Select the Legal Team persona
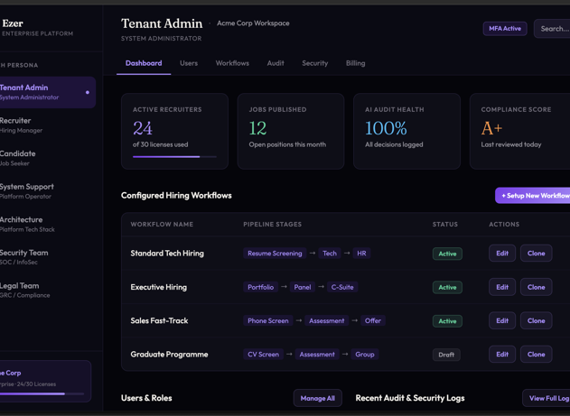This screenshot has width=570, height=416. (x=47, y=291)
